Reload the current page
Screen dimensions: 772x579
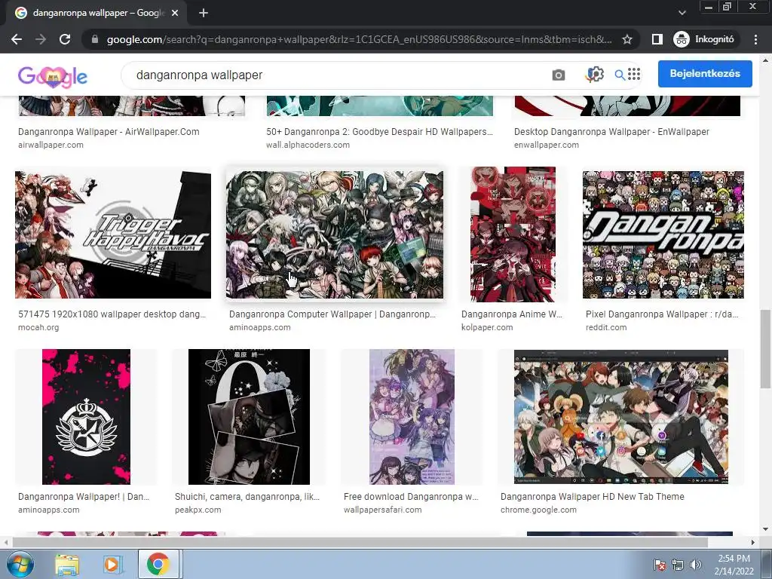click(x=65, y=39)
